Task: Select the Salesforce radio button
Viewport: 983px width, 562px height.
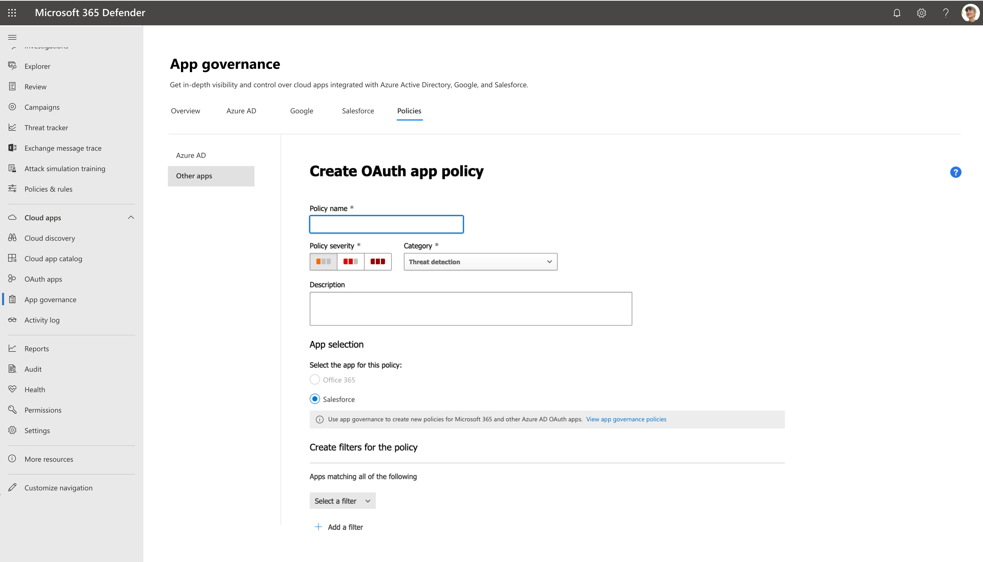Action: [315, 399]
